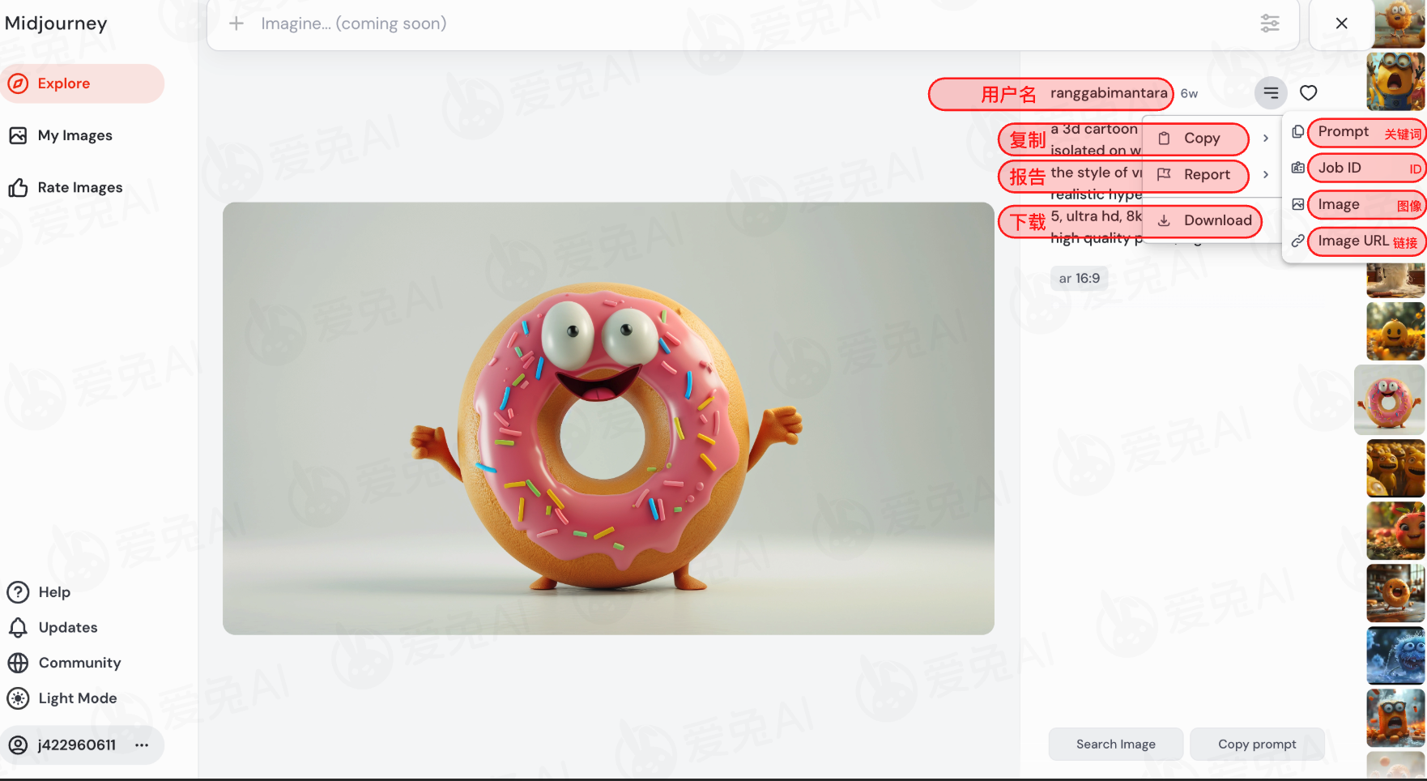
Task: Click the account avatar icon
Action: click(x=18, y=745)
